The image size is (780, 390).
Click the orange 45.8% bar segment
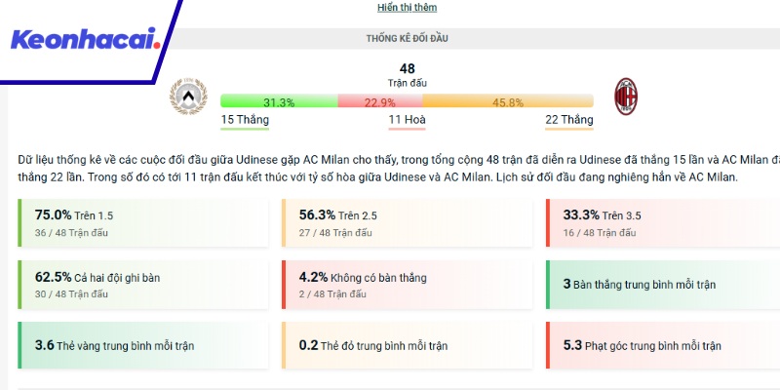508,101
